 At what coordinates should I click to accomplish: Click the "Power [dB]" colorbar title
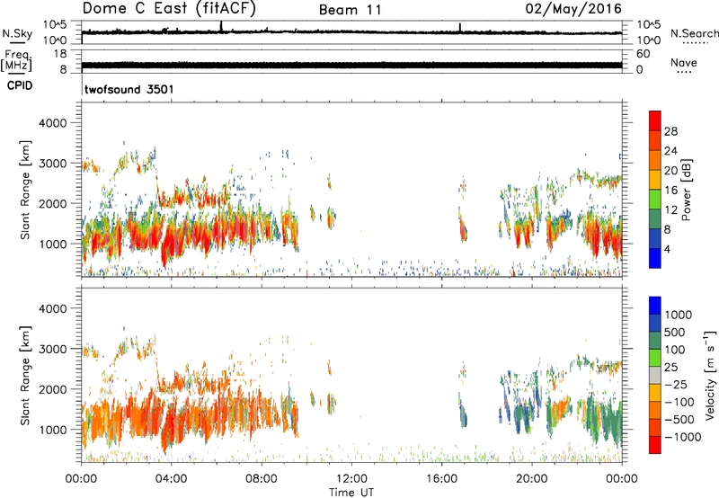coord(686,190)
